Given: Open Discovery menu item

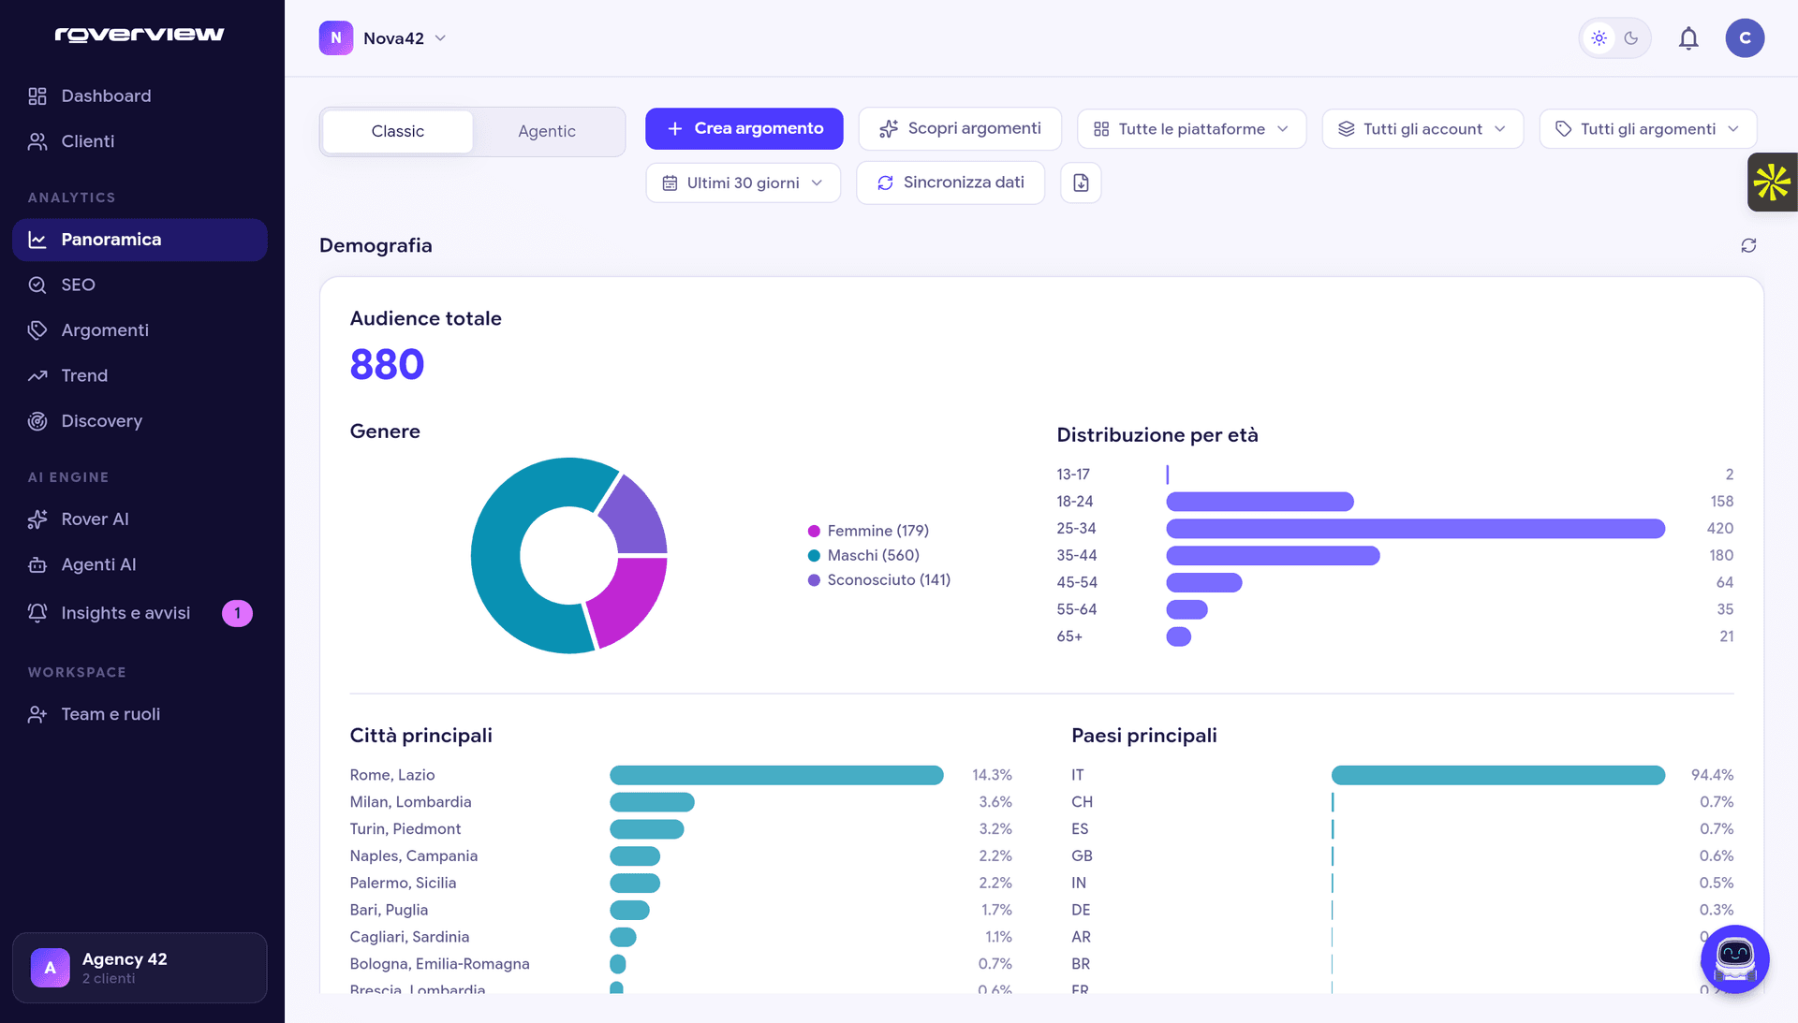Looking at the screenshot, I should click(x=140, y=421).
